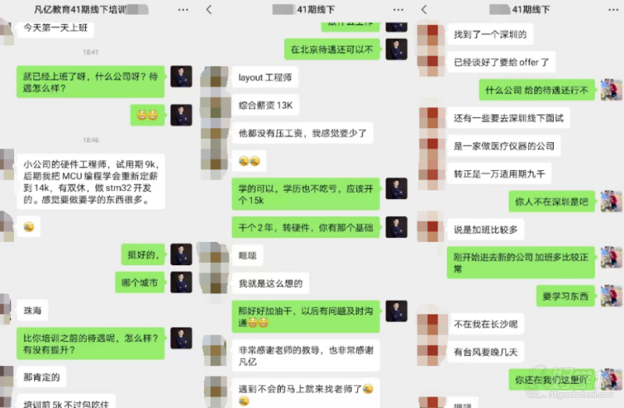
Task: Tap the '珠海' reply bubble
Action: point(32,310)
